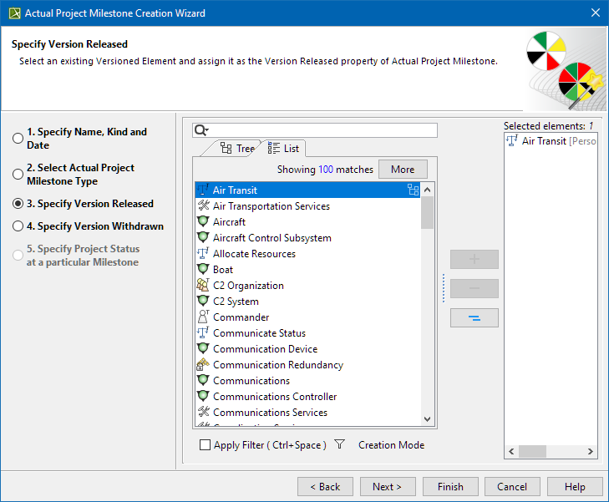This screenshot has width=609, height=502.
Task: Select step 1 Specify Name, Kind and Date
Action: point(18,139)
